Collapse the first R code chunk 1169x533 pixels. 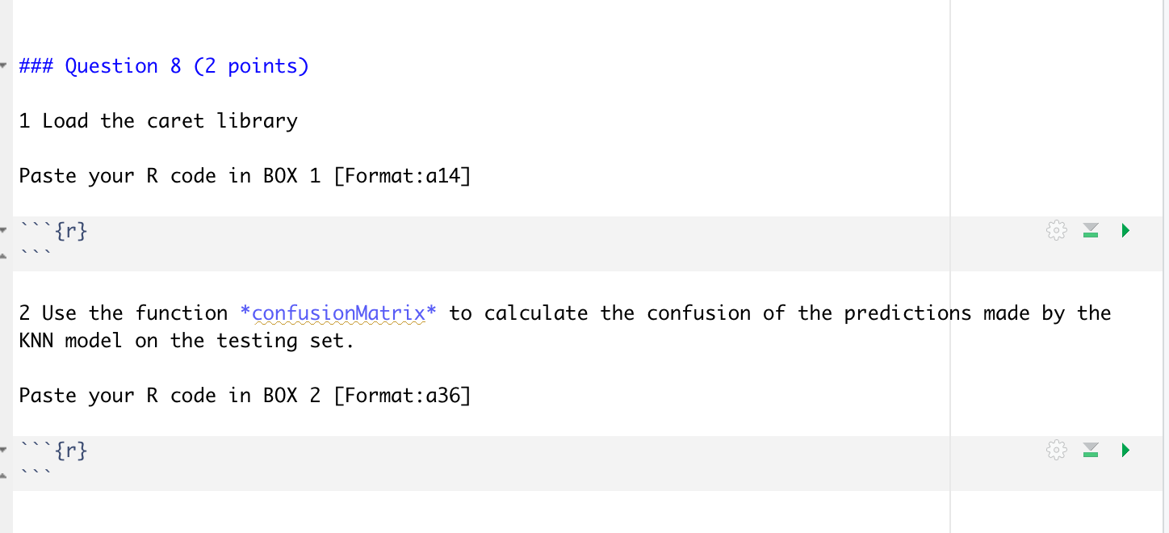tap(4, 229)
